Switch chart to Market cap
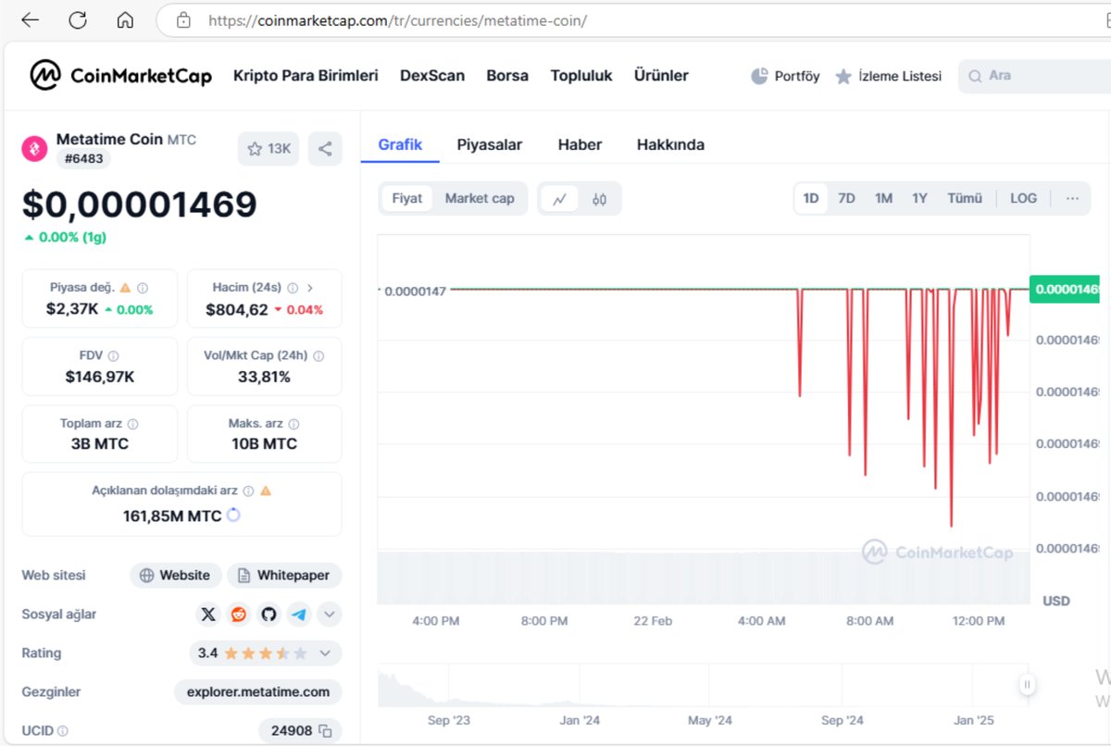Image resolution: width=1111 pixels, height=746 pixels. pyautogui.click(x=480, y=198)
